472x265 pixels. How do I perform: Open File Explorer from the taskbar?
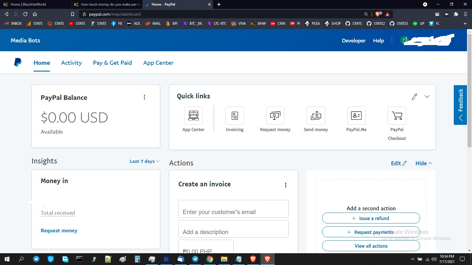click(x=224, y=259)
